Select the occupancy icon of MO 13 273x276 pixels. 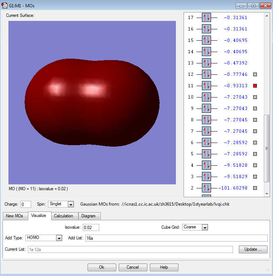[x=206, y=63]
